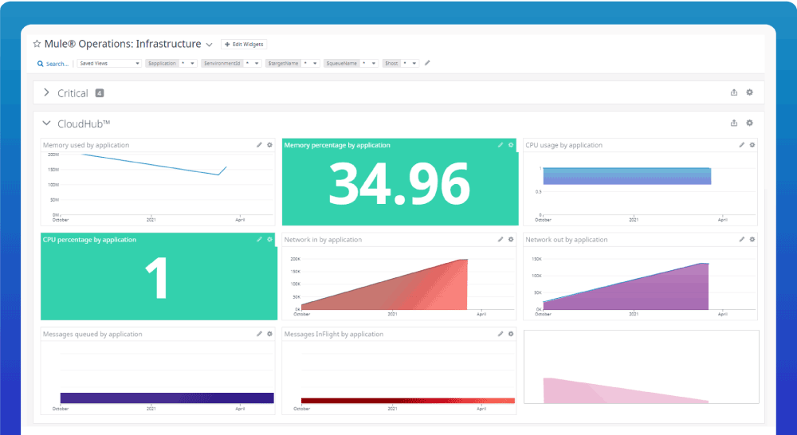Open settings for CPU usage by application
The image size is (797, 435).
(x=752, y=145)
